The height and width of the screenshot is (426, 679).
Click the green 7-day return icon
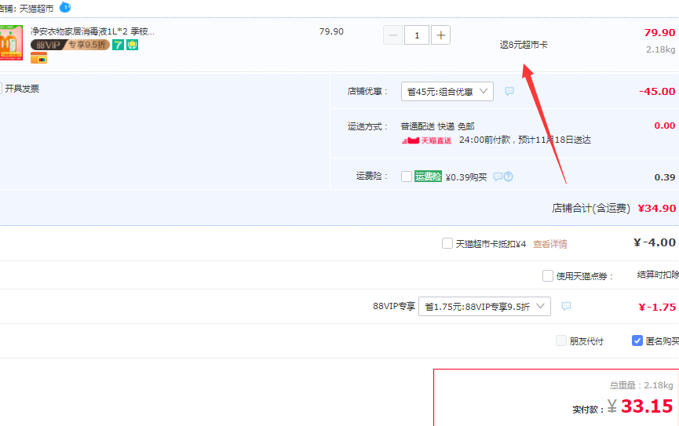118,45
